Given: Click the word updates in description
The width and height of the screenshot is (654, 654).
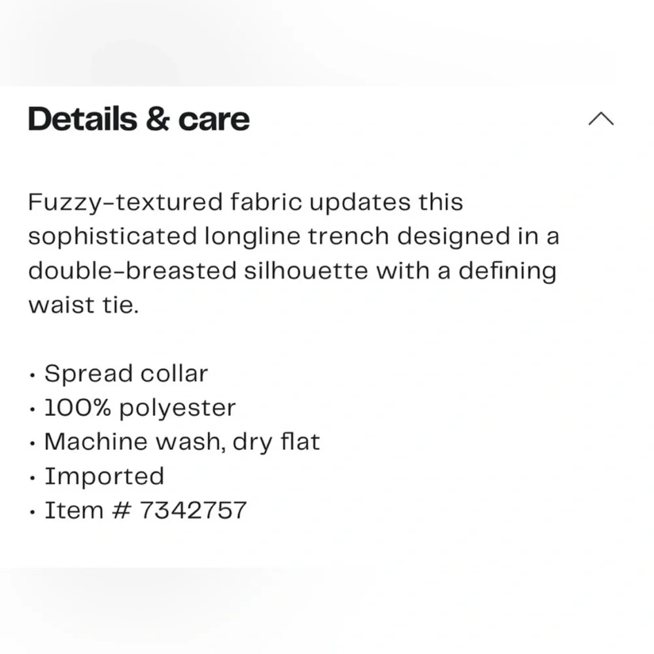Looking at the screenshot, I should [x=360, y=203].
